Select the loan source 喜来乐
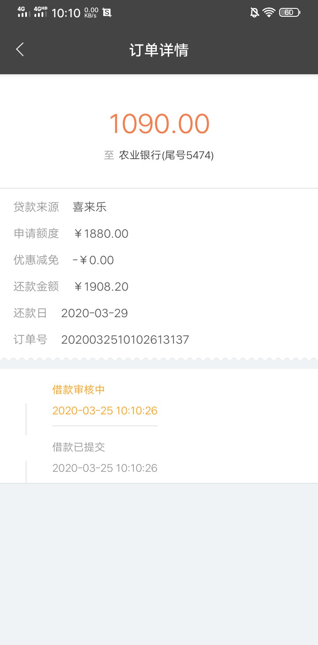This screenshot has width=318, height=645. (x=90, y=207)
